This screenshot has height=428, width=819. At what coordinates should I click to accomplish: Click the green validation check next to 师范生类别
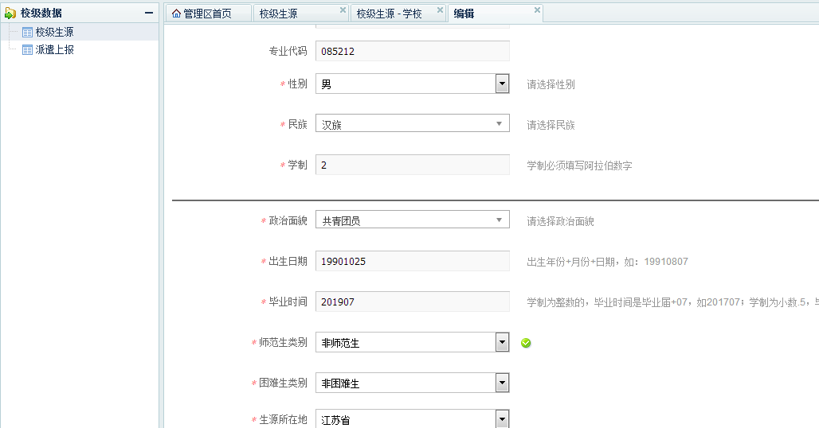(x=526, y=343)
